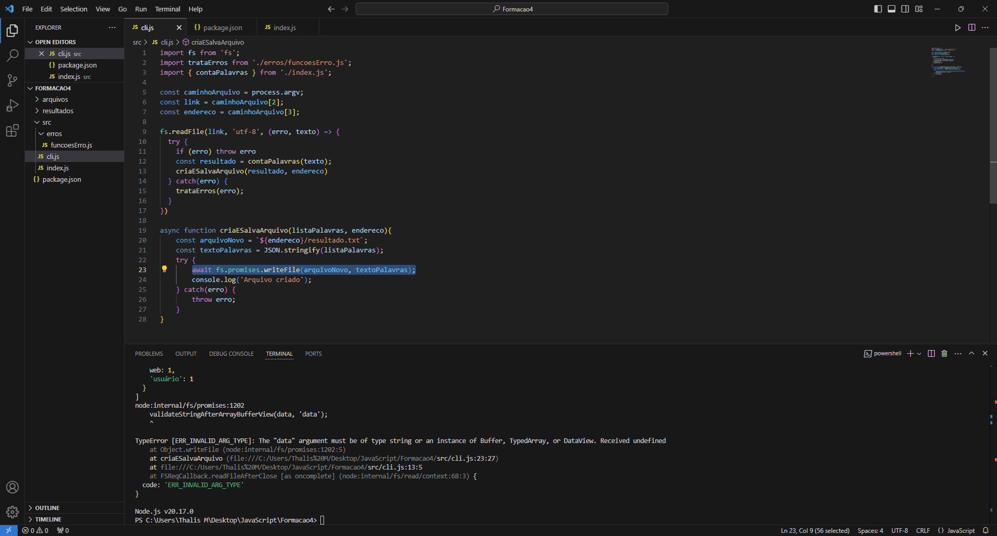Open the Source Control view icon
Viewport: 997px width, 536px height.
pyautogui.click(x=12, y=81)
